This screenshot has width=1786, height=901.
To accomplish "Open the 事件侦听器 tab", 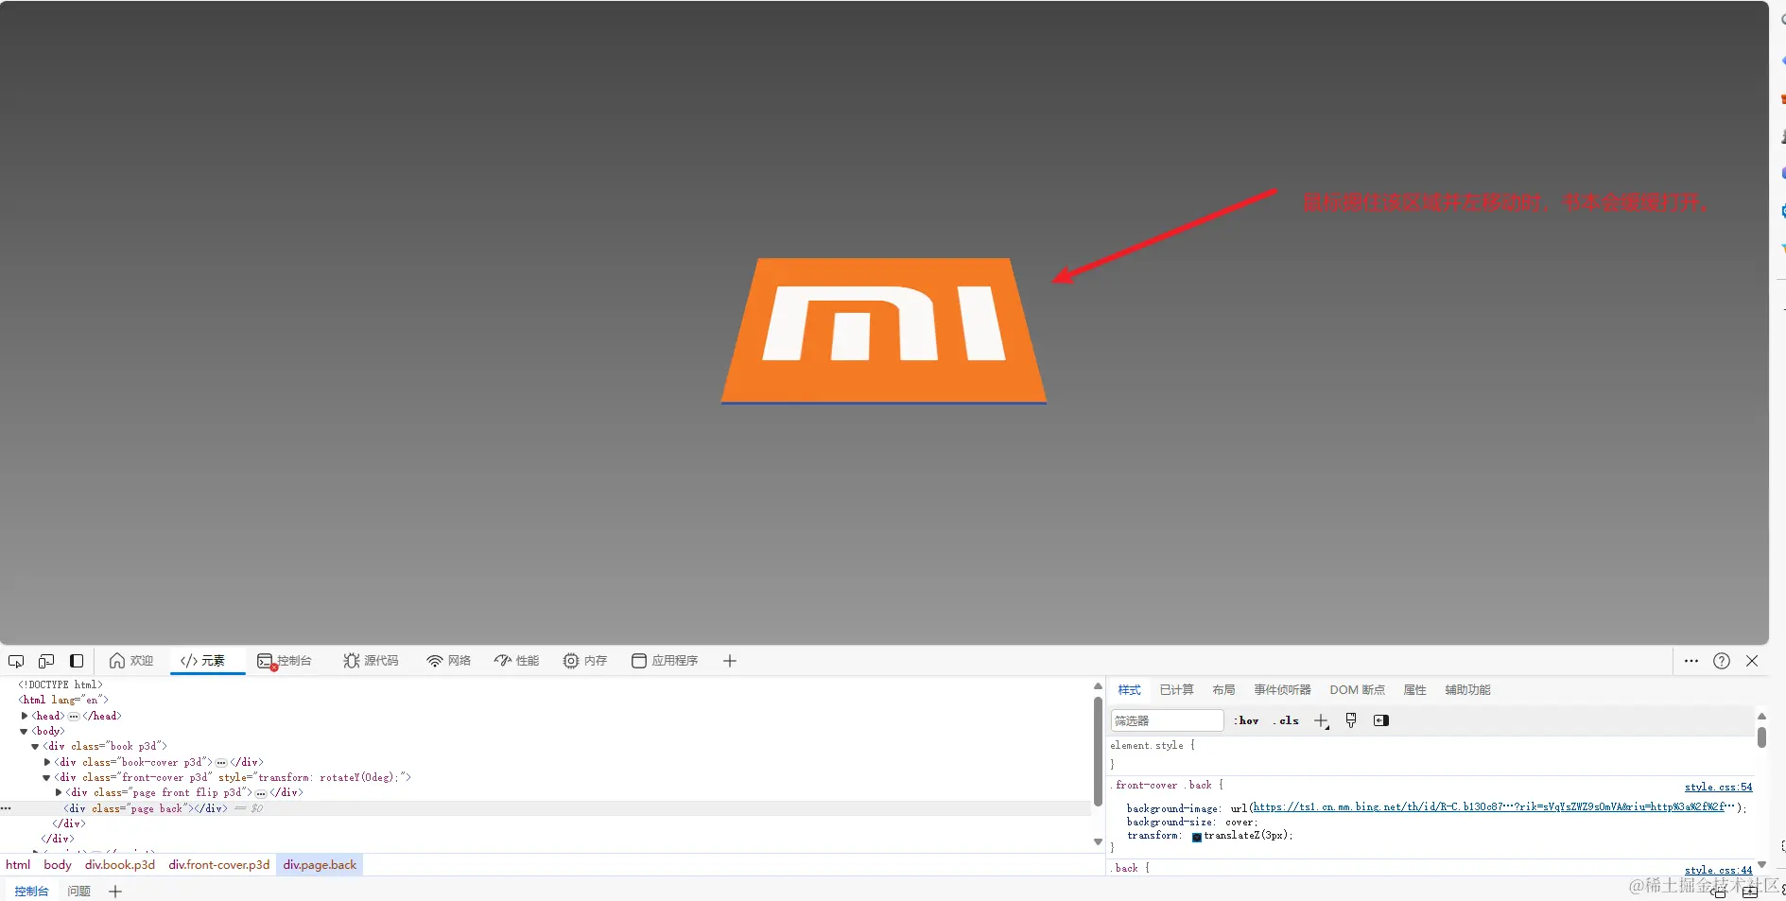I will 1282,690.
